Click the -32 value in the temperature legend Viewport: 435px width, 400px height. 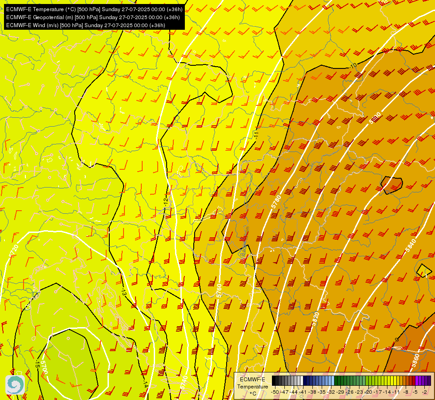coord(330,392)
